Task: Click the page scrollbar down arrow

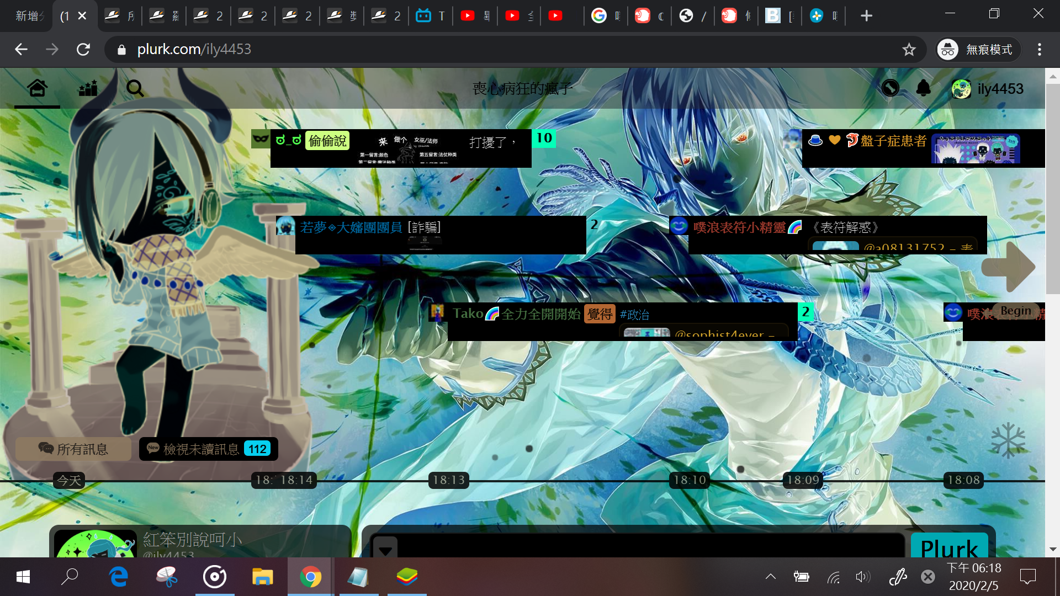Action: point(1052,550)
